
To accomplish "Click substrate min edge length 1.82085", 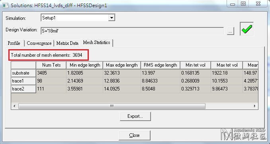I will 84,73.
